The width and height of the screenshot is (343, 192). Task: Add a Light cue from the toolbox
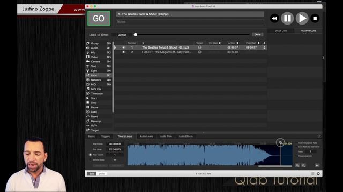pyautogui.click(x=99, y=71)
